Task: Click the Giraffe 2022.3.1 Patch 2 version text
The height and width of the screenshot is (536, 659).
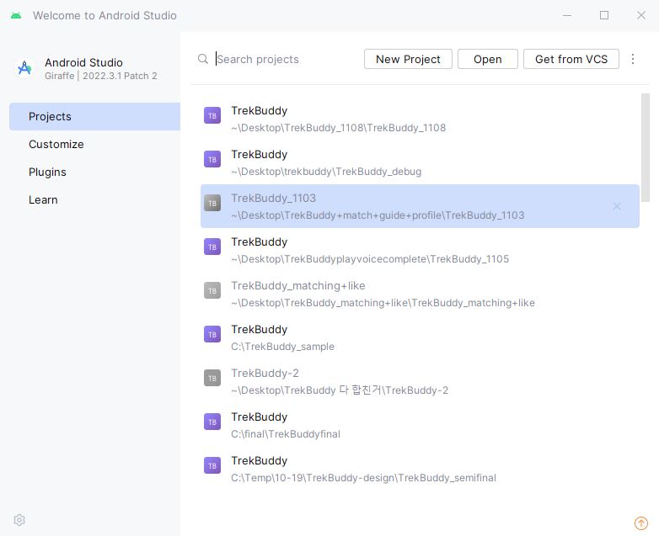Action: 101,76
